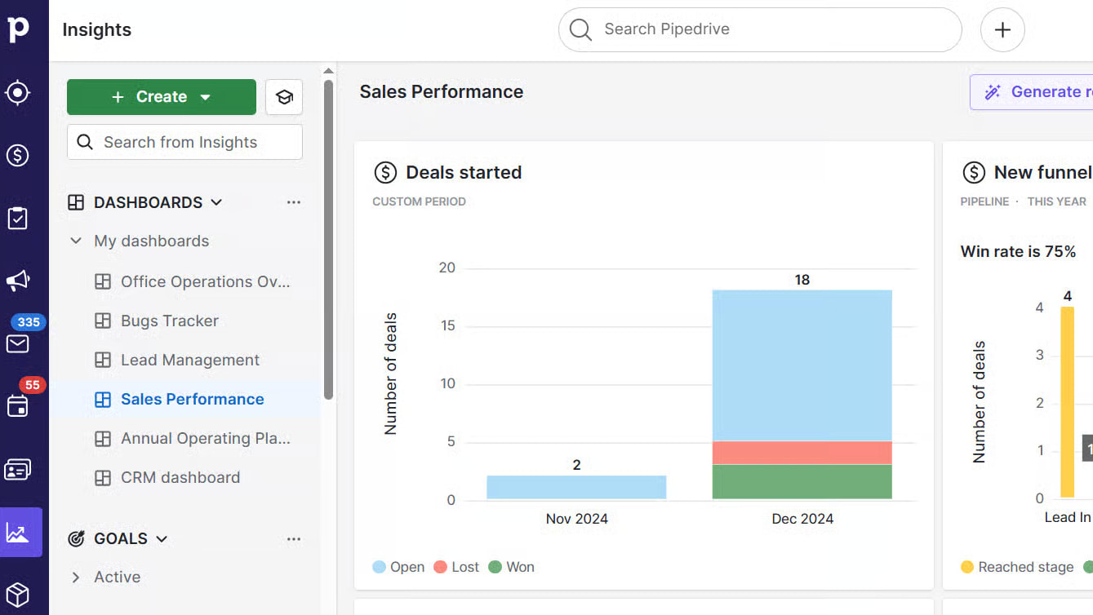
Task: Click the Dec 2024 green won segment
Action: 802,482
